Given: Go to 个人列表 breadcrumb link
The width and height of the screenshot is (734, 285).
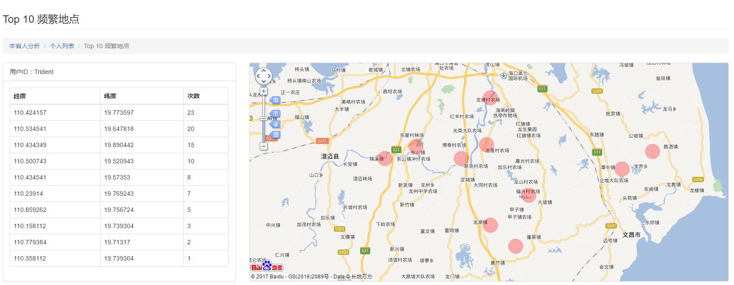Looking at the screenshot, I should pos(62,46).
